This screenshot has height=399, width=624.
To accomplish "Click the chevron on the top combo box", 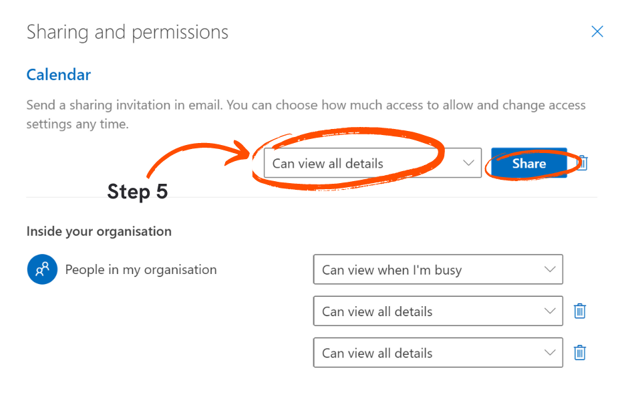I will coord(468,162).
